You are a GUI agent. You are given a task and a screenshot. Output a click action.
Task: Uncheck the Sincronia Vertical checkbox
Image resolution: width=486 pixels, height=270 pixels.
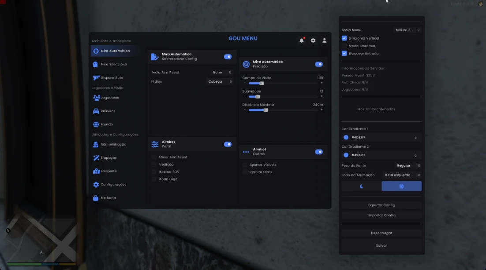click(344, 38)
